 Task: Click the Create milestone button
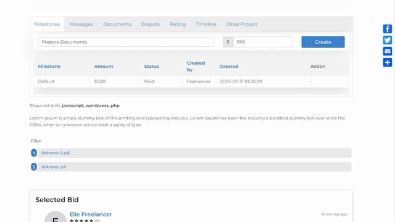[323, 42]
